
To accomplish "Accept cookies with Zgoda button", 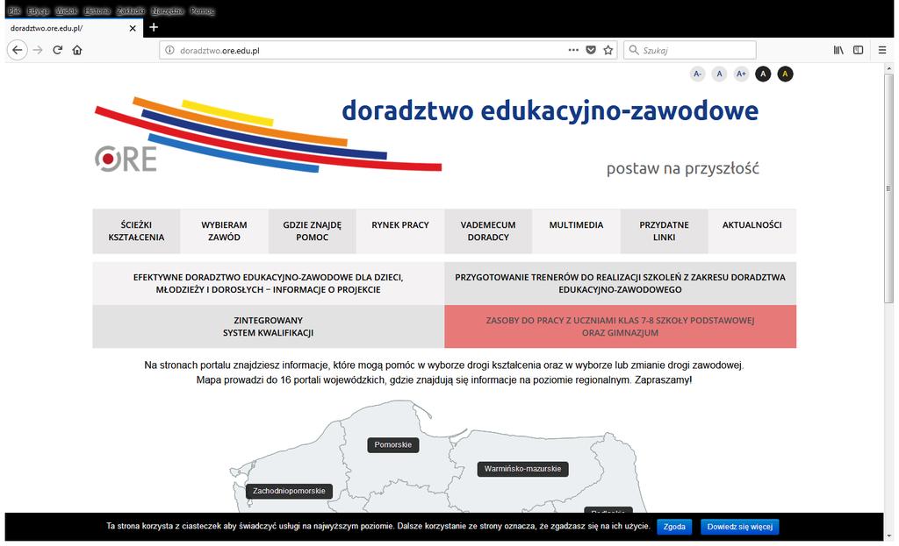I will (674, 527).
